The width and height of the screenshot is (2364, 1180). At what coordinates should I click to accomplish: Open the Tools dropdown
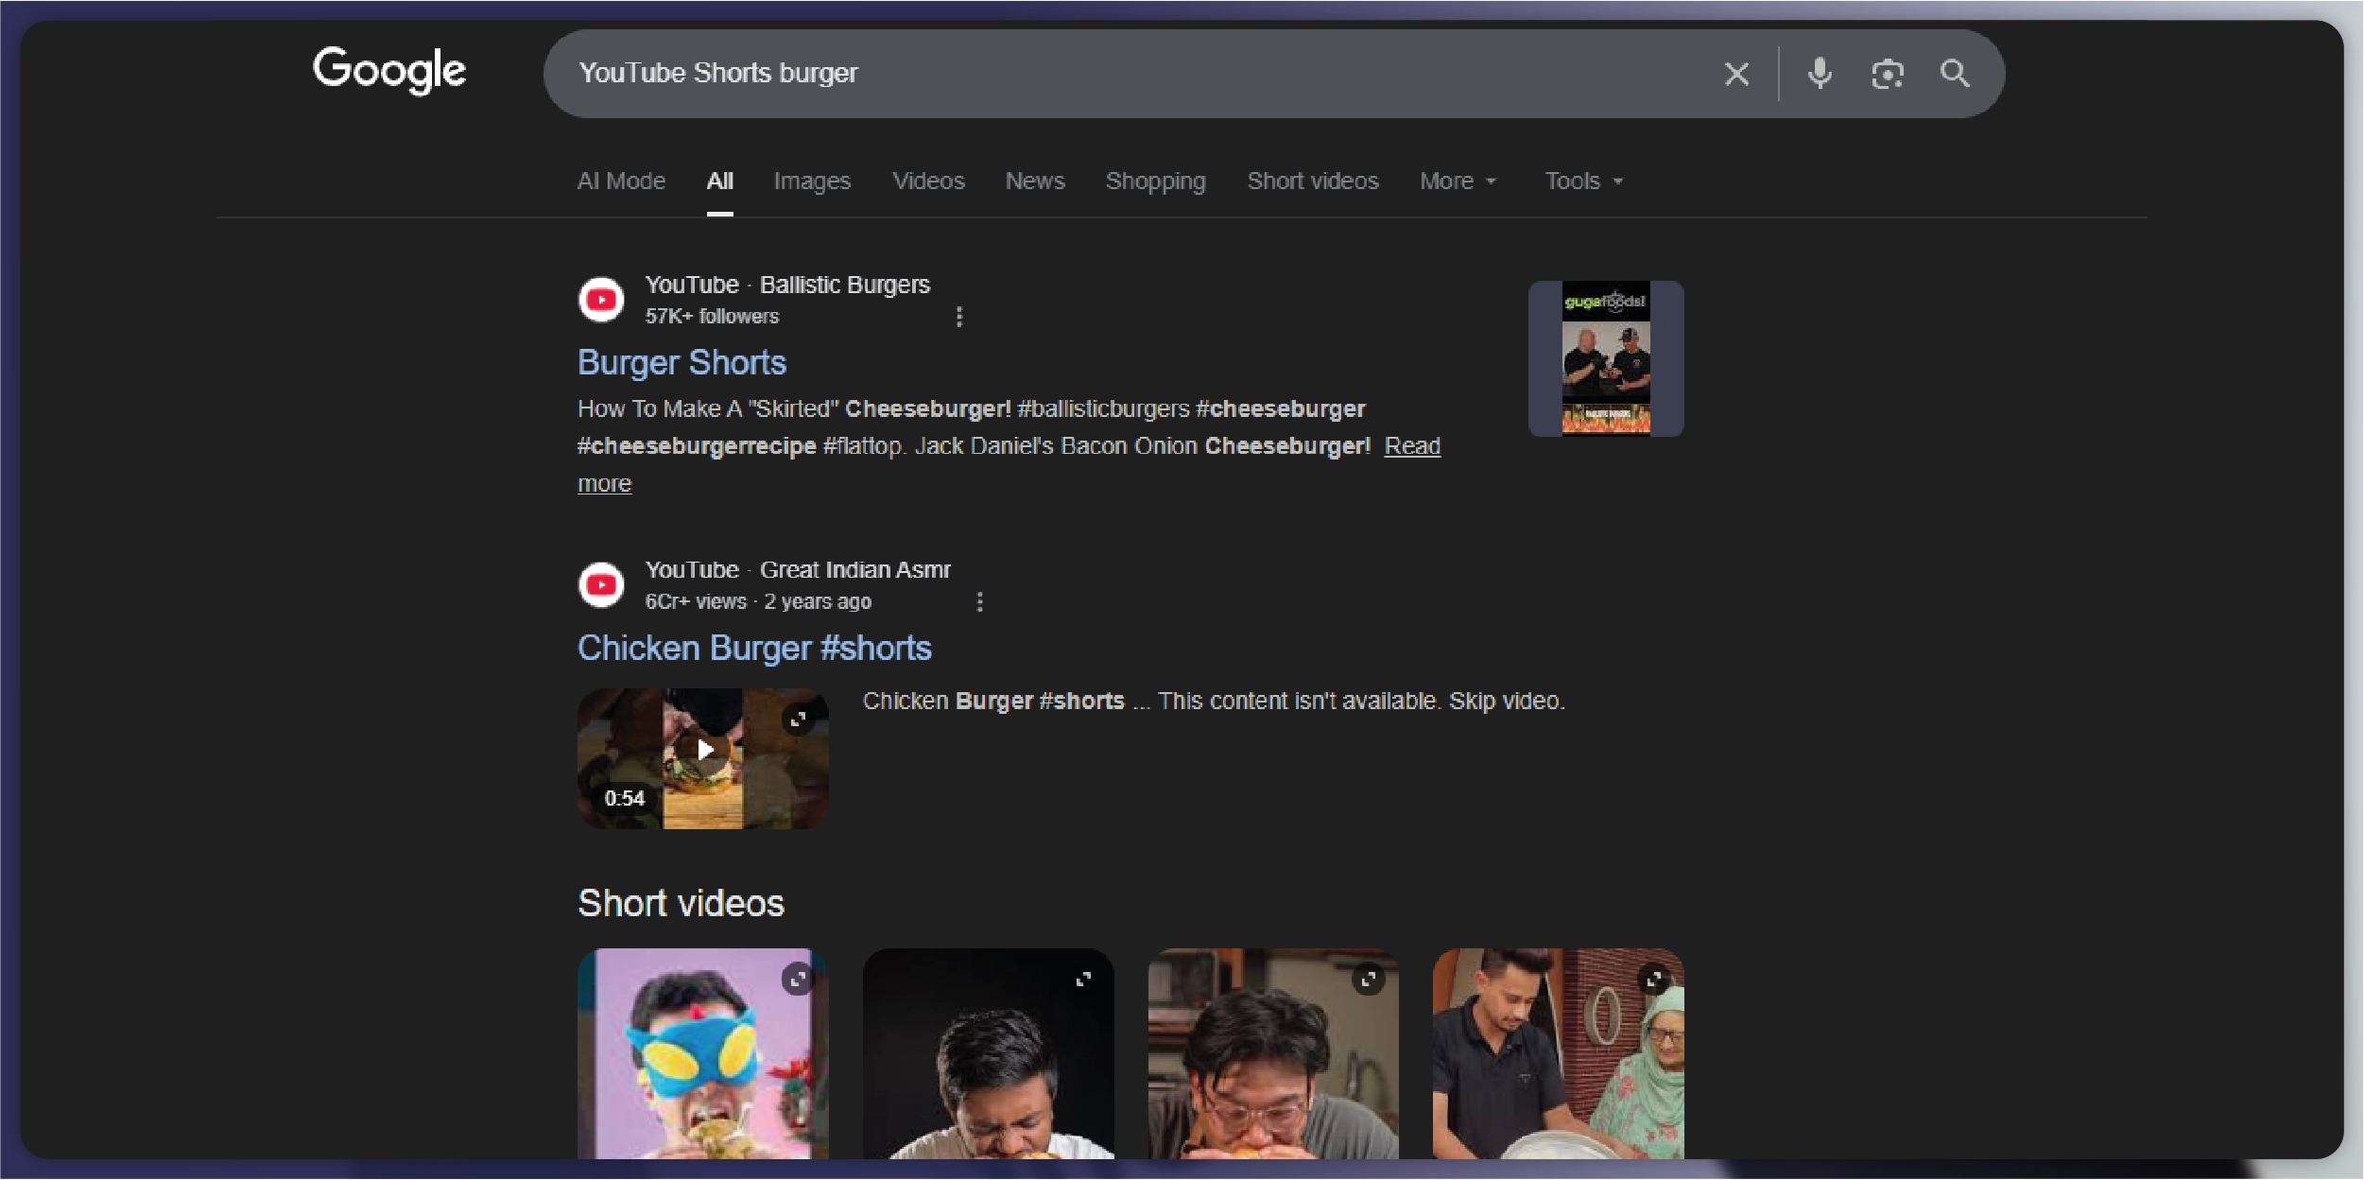(1582, 181)
